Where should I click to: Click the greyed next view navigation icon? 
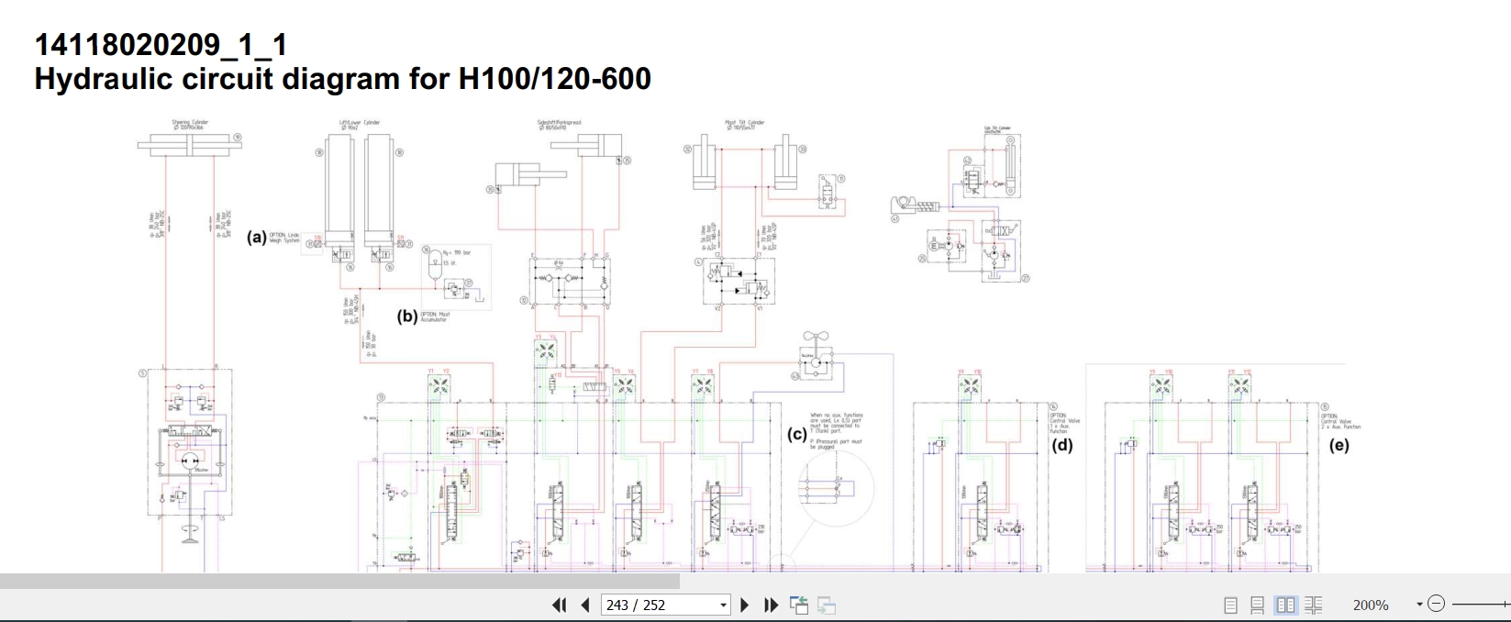pyautogui.click(x=827, y=605)
